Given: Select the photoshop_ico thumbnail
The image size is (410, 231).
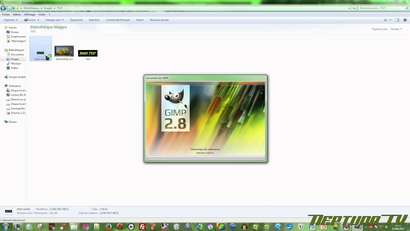Looking at the screenshot, I should pyautogui.click(x=64, y=51).
